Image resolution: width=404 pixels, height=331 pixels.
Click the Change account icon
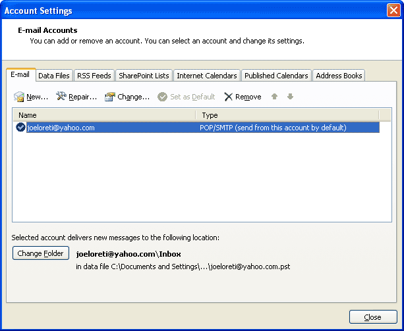(x=110, y=97)
